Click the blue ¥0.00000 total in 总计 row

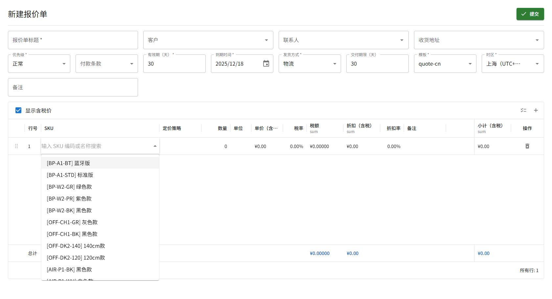coord(319,253)
